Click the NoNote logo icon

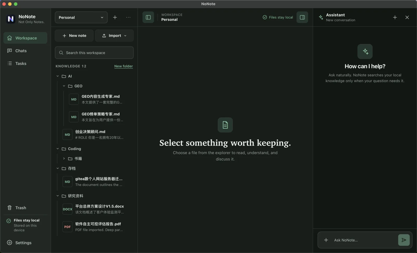pyautogui.click(x=11, y=19)
